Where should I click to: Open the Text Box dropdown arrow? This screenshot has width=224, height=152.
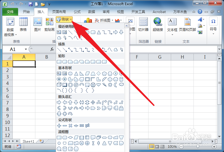[172, 35]
